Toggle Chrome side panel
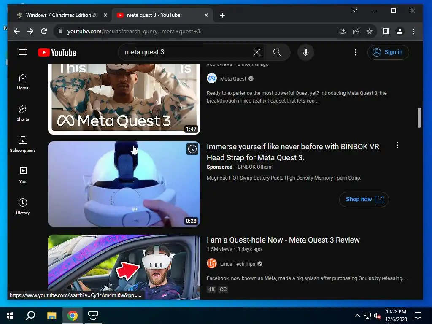 point(386,31)
